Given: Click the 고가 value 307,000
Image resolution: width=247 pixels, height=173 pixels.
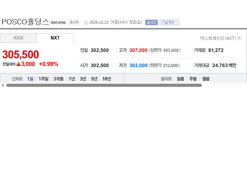Looking at the screenshot, I should 138,50.
